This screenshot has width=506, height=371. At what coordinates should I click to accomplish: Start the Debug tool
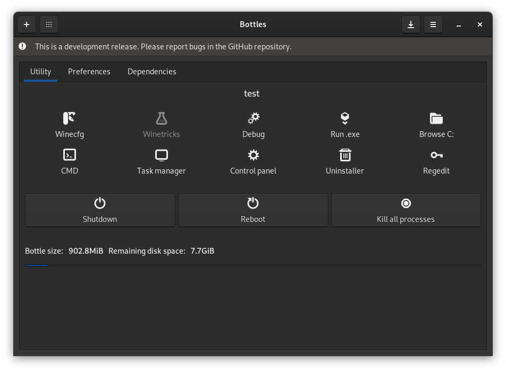point(254,125)
